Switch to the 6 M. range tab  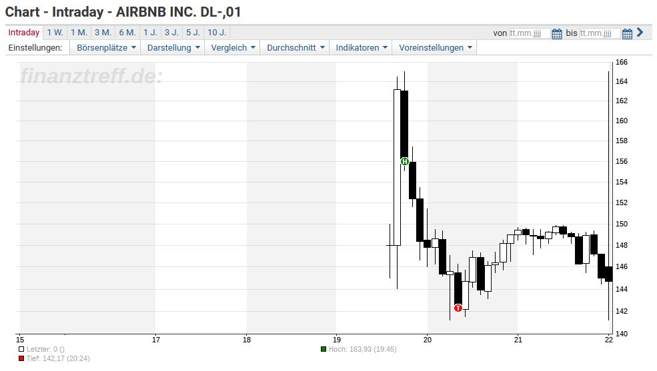tap(127, 33)
